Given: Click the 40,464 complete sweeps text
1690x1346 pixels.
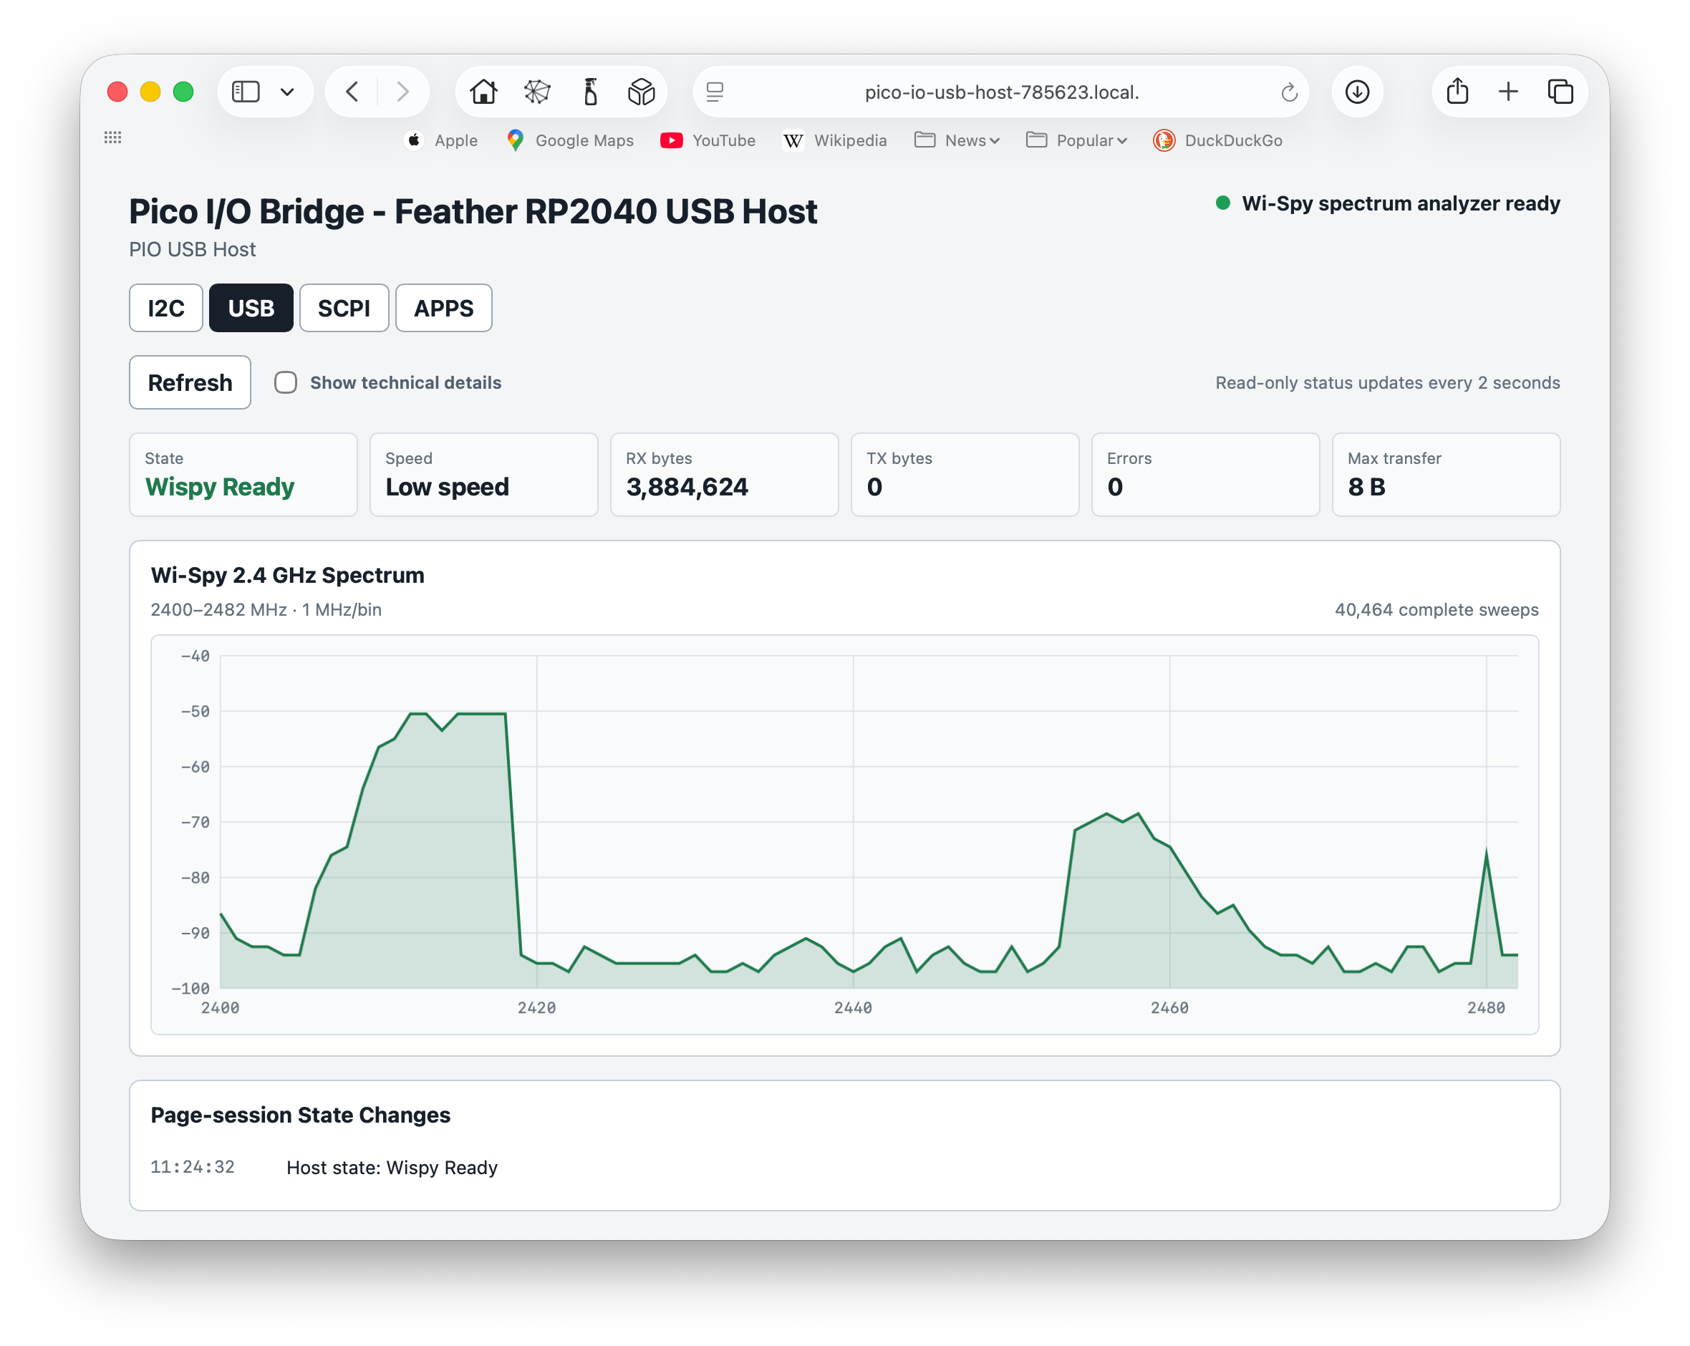Looking at the screenshot, I should (1436, 609).
